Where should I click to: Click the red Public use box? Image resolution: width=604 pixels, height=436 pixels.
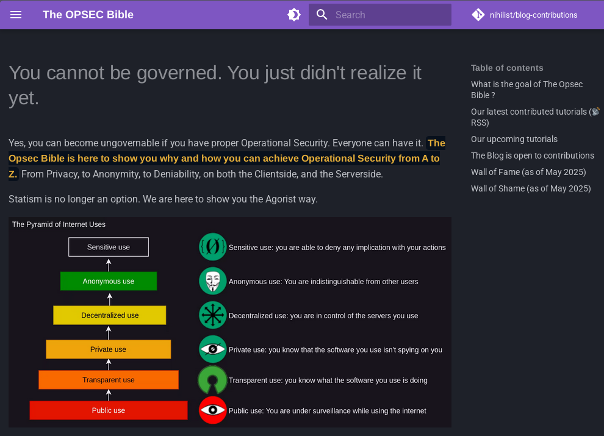coord(109,410)
